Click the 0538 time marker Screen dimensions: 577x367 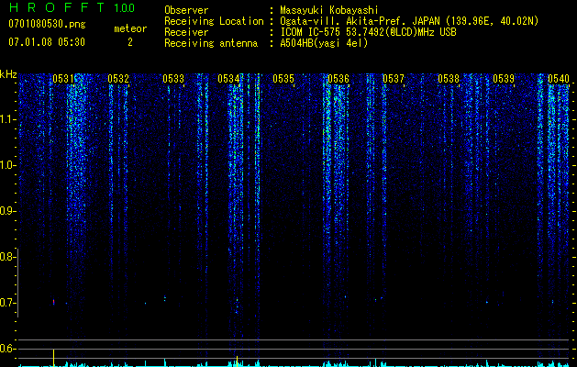(449, 79)
